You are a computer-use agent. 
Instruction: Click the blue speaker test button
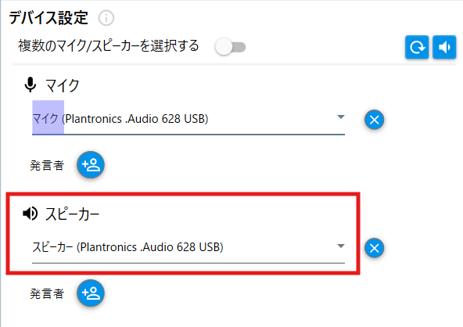(x=444, y=47)
